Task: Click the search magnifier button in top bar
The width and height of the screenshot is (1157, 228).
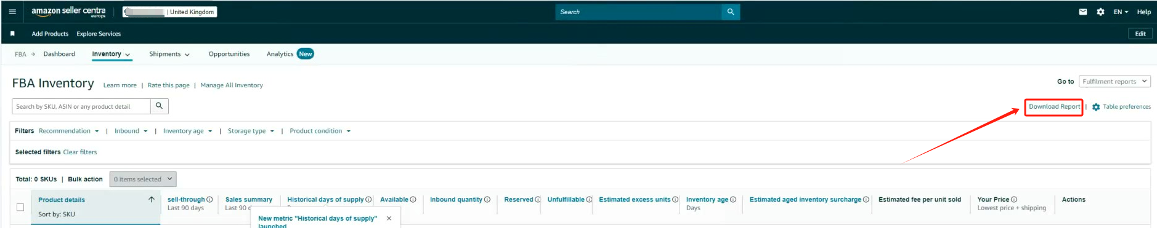Action: (731, 12)
